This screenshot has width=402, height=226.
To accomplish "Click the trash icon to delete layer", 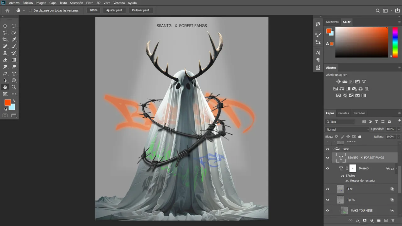I will (x=393, y=221).
